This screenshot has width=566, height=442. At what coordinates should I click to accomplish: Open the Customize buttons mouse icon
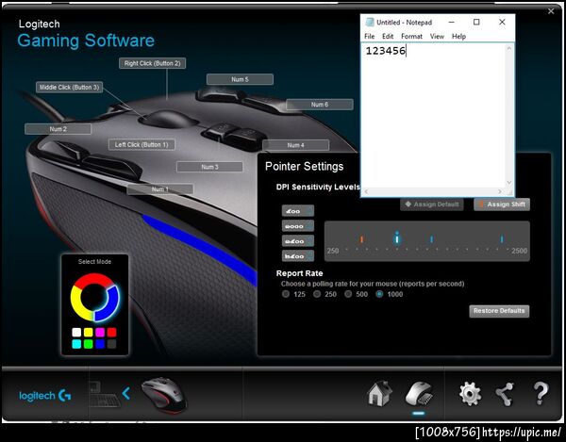418,394
